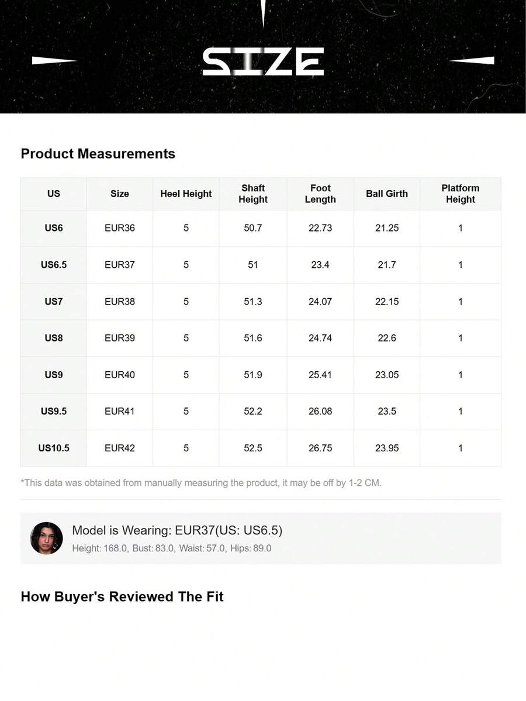Click the model's avatar photo
Screen dimensions: 526x701
point(47,538)
